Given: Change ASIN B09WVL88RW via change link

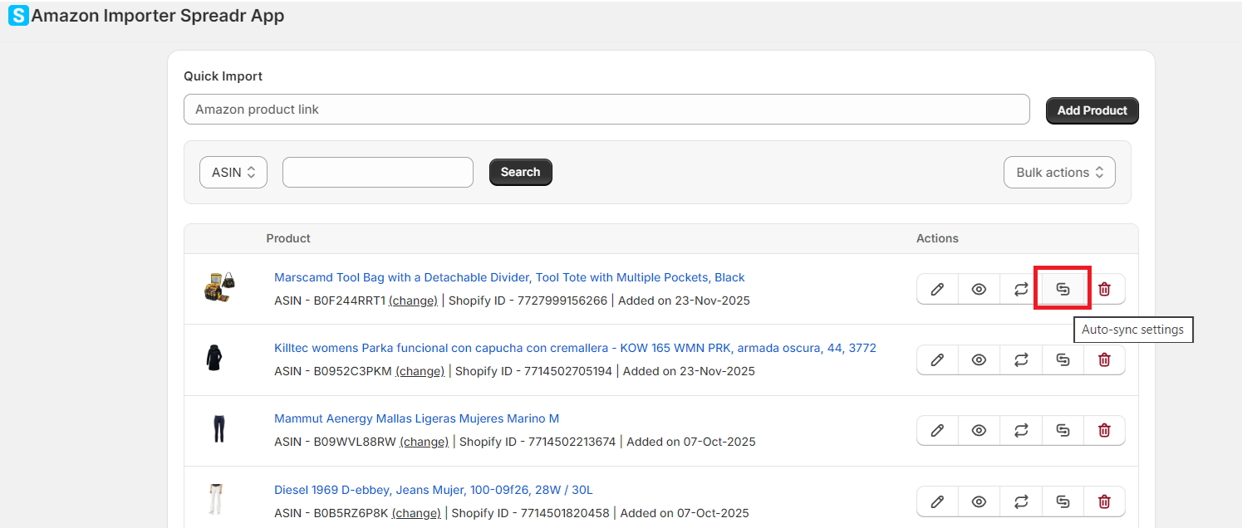Looking at the screenshot, I should tap(424, 442).
